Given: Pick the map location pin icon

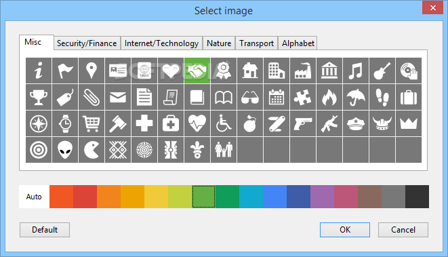Looking at the screenshot, I should tap(91, 71).
